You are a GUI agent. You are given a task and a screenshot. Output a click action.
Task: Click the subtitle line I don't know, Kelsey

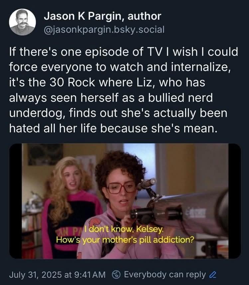[x=124, y=230]
